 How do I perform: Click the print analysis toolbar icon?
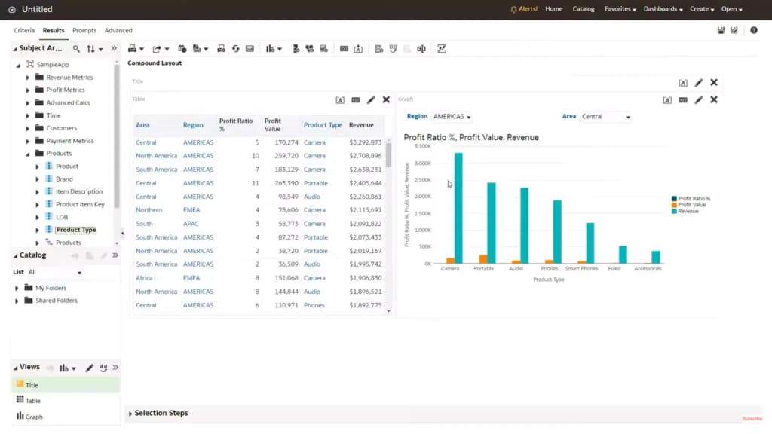pyautogui.click(x=132, y=49)
